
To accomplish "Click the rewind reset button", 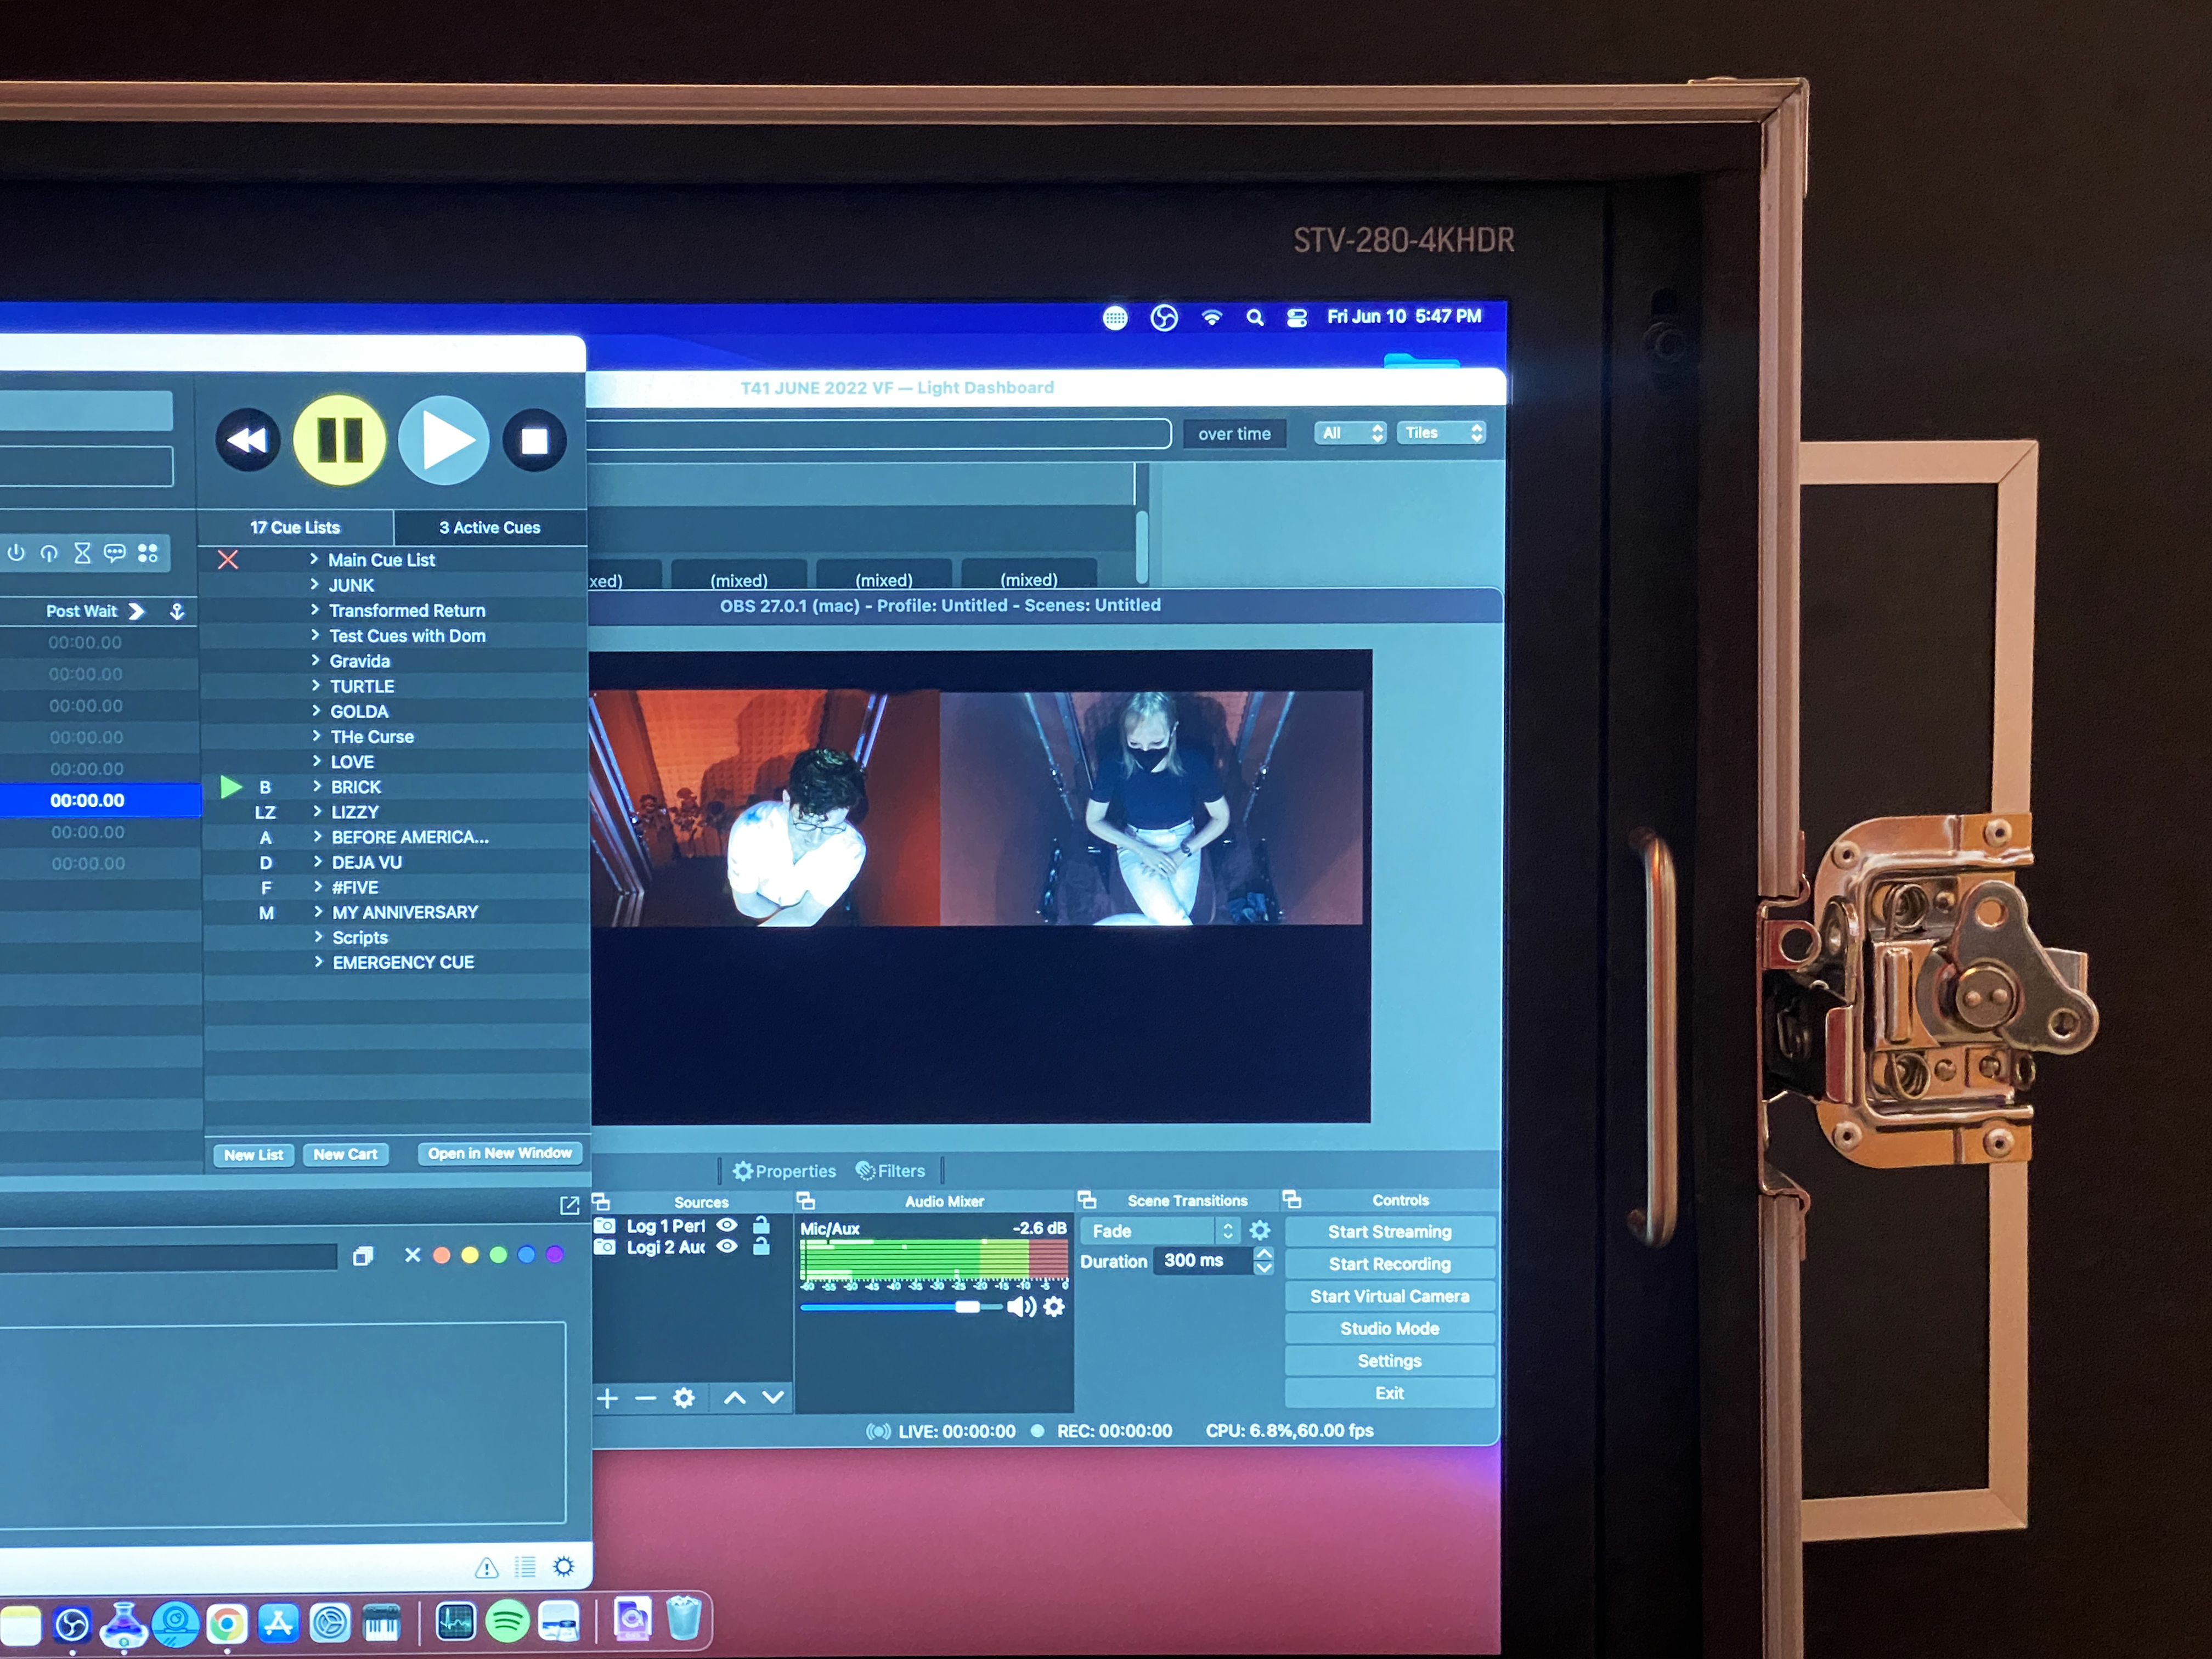I will (247, 440).
